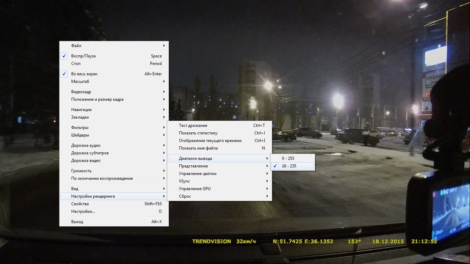Expand the Масштаб submenu
This screenshot has width=470, height=264.
click(80, 81)
